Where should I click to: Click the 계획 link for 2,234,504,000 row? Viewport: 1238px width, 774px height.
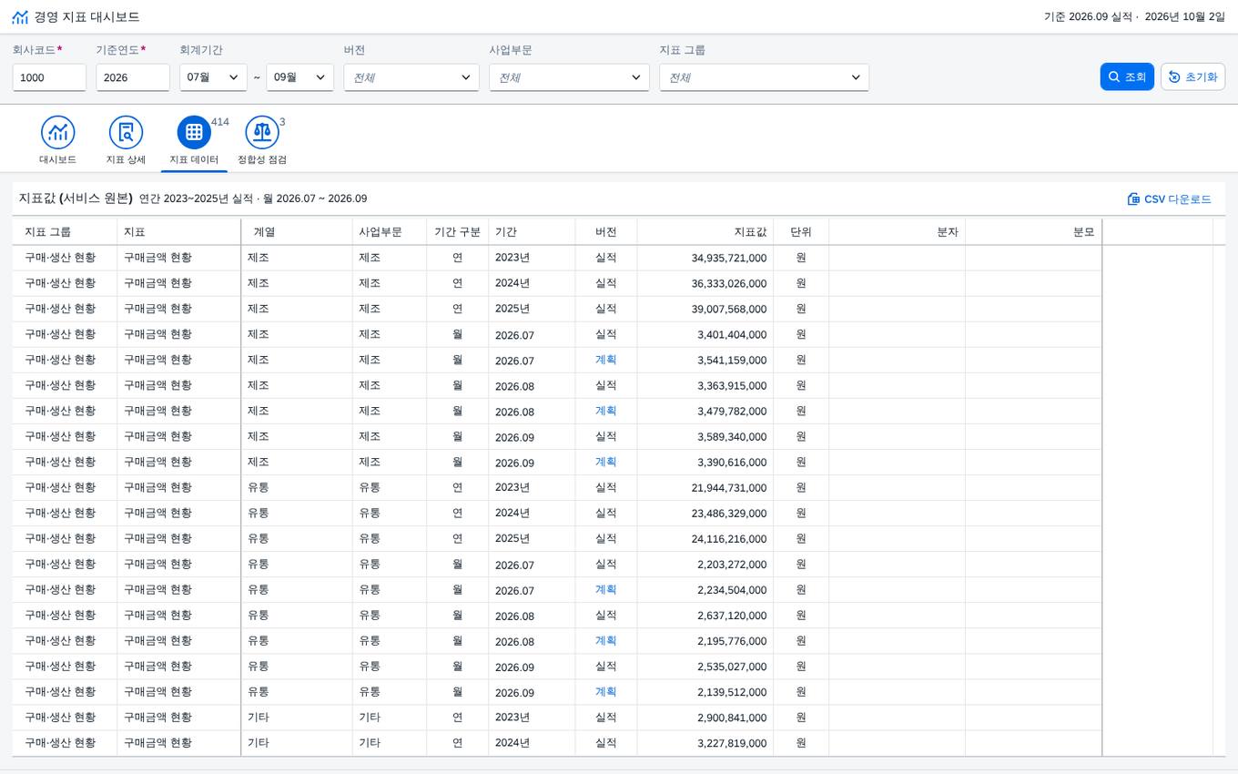(x=605, y=589)
